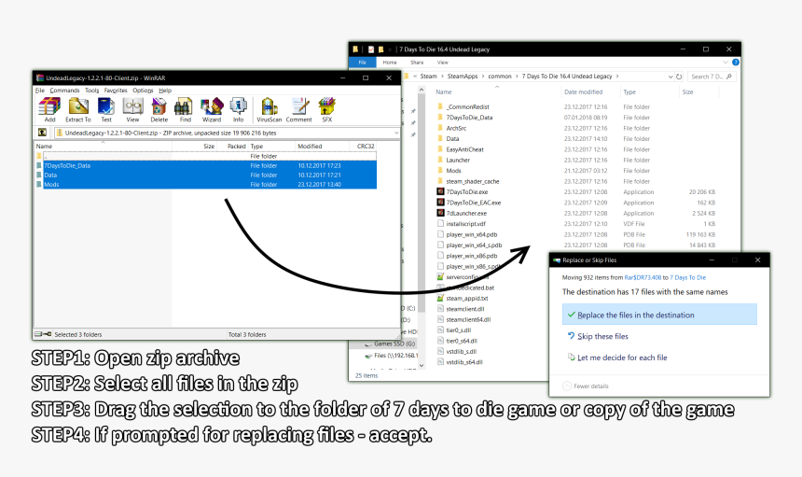Image resolution: width=802 pixels, height=477 pixels.
Task: Open the Options menu in WinRAR
Action: click(x=143, y=90)
